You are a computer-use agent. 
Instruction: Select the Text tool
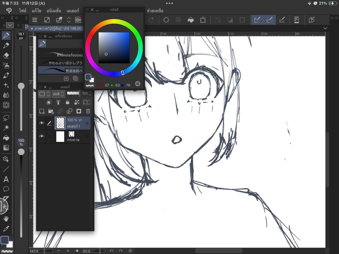(6, 179)
